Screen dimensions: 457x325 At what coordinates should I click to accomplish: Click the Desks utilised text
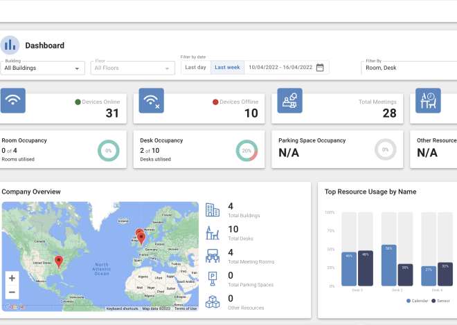155,160
